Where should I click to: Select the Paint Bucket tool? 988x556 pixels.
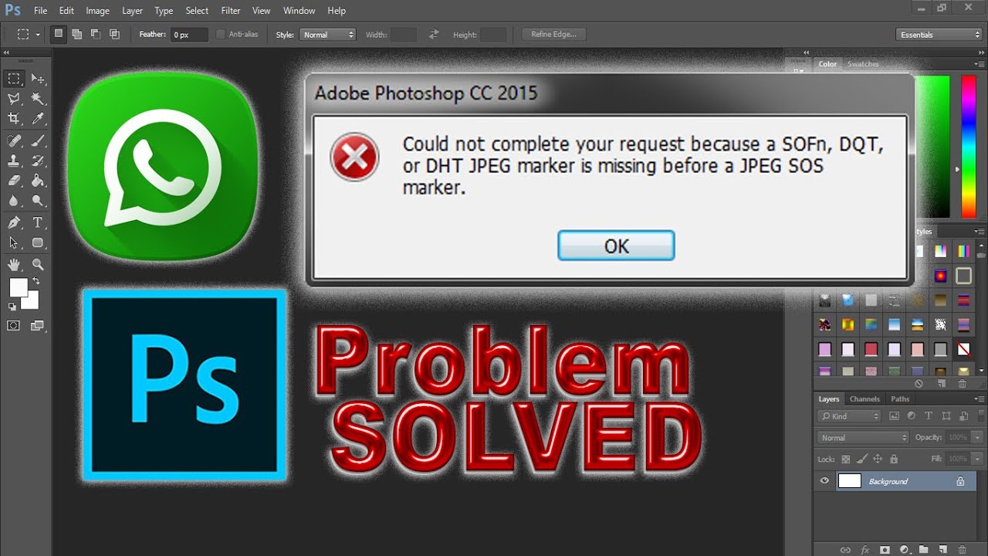coord(37,181)
